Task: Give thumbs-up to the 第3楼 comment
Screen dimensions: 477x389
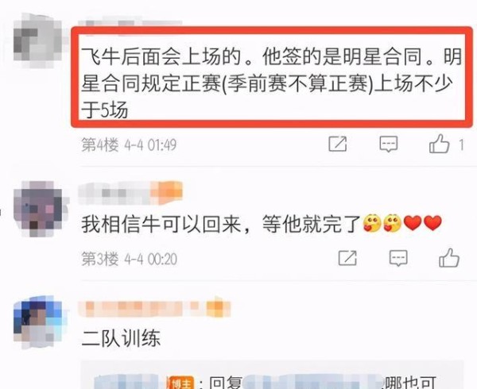Action: point(448,258)
